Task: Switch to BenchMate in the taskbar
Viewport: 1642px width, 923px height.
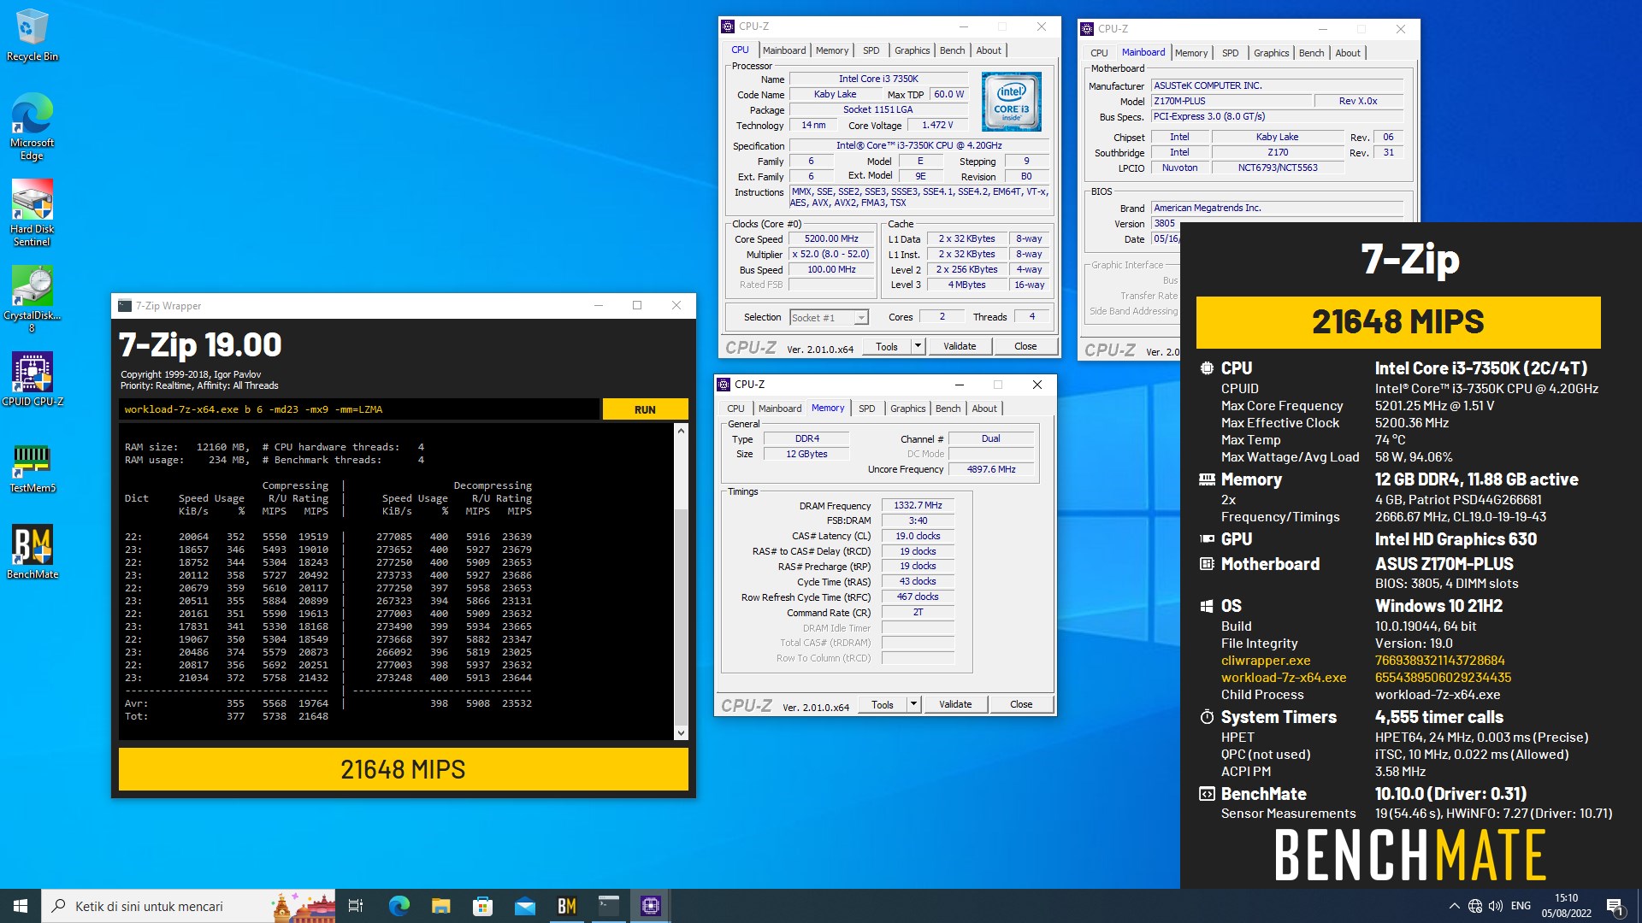Action: point(566,906)
